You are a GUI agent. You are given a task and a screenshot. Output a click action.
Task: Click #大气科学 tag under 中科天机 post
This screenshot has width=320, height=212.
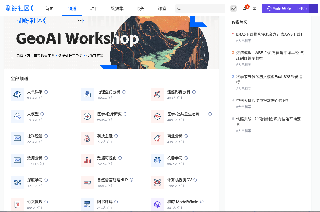(x=244, y=107)
